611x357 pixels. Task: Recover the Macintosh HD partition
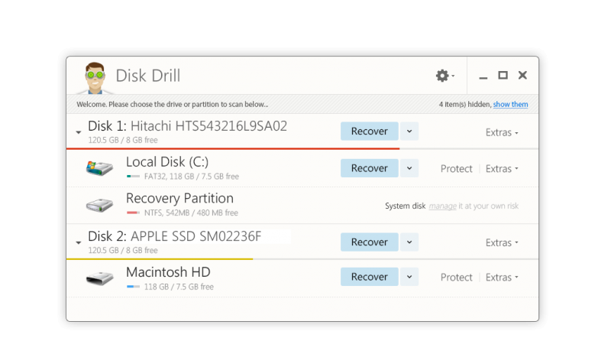[370, 277]
